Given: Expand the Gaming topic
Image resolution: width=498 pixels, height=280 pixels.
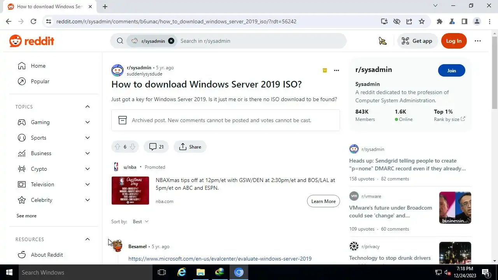Looking at the screenshot, I should (x=88, y=122).
